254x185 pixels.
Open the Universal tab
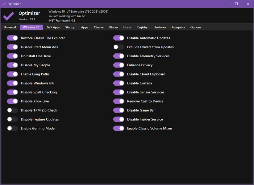pos(10,27)
